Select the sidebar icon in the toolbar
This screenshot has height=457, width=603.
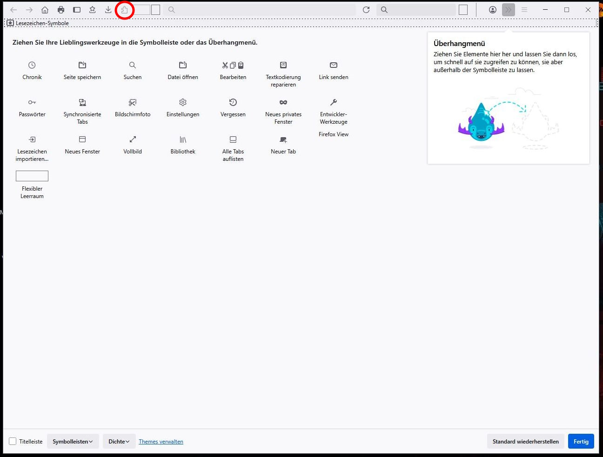[77, 10]
